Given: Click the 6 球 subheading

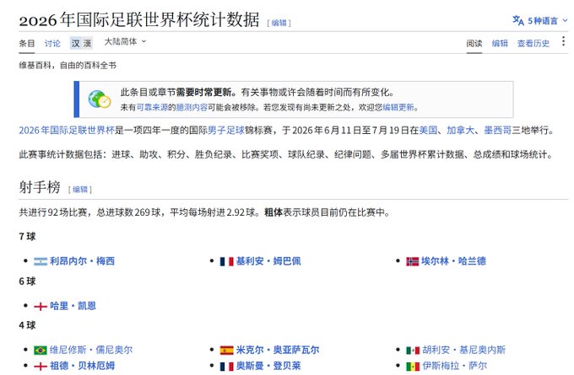Looking at the screenshot, I should (28, 281).
